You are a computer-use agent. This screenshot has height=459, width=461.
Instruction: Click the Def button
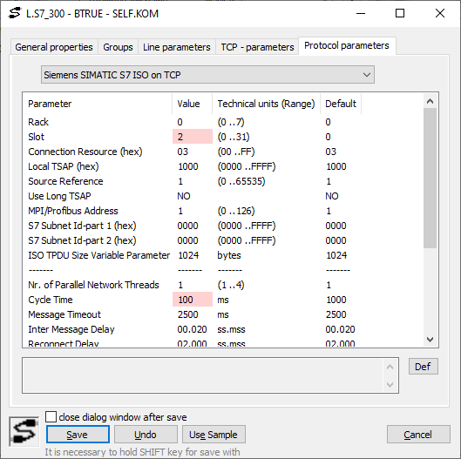(x=423, y=366)
